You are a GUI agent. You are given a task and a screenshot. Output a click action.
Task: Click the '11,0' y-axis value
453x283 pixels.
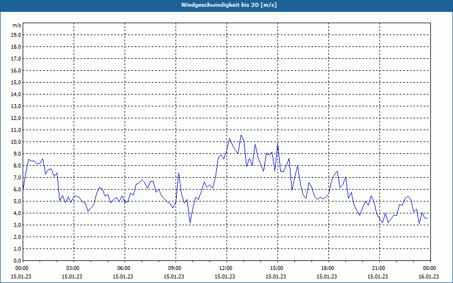[16, 130]
